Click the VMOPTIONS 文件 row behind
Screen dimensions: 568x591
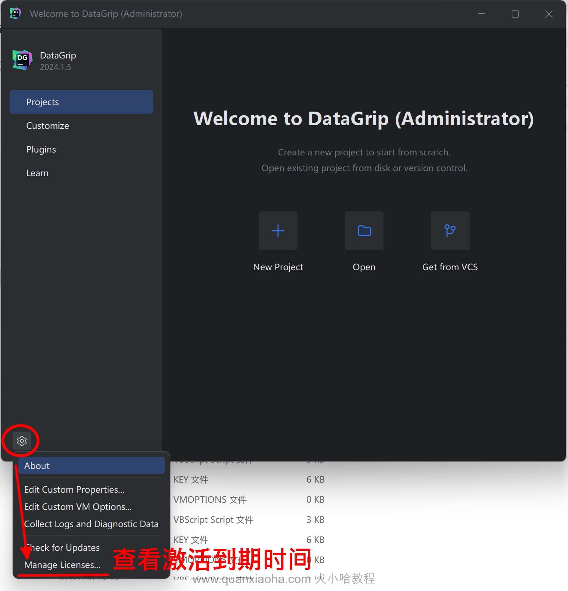pyautogui.click(x=249, y=499)
